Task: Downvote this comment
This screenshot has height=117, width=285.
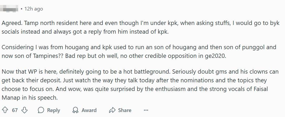Action: 24,110
